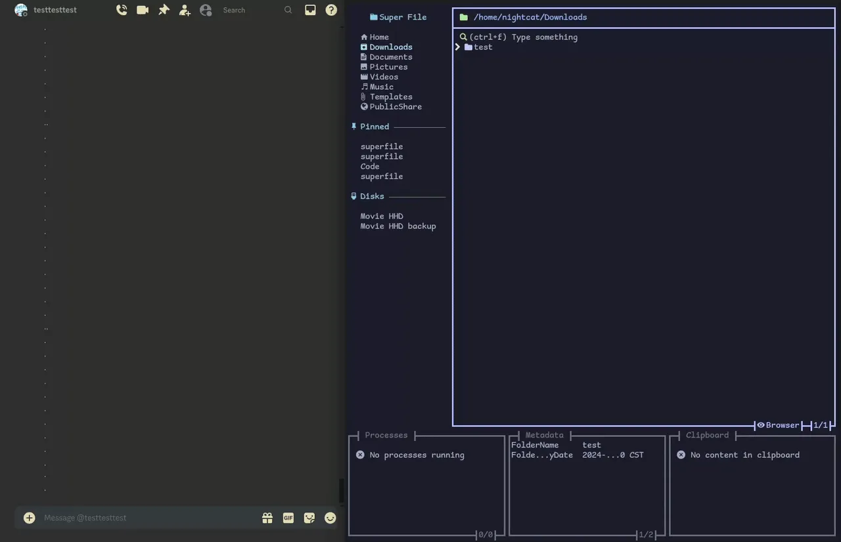Open Downloads in the superfile sidebar
Viewport: 841px width, 542px height.
(x=390, y=47)
